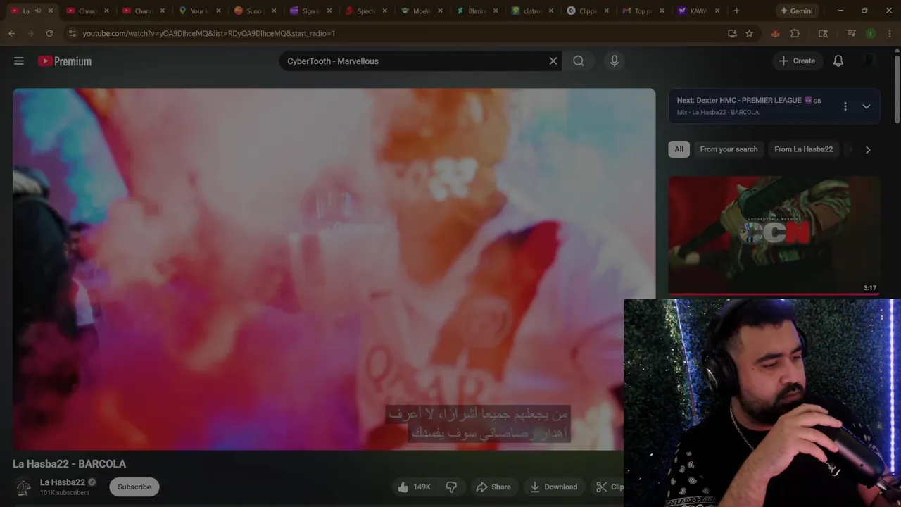Open the Extensions puzzle menu
The width and height of the screenshot is (901, 507).
pos(795,33)
